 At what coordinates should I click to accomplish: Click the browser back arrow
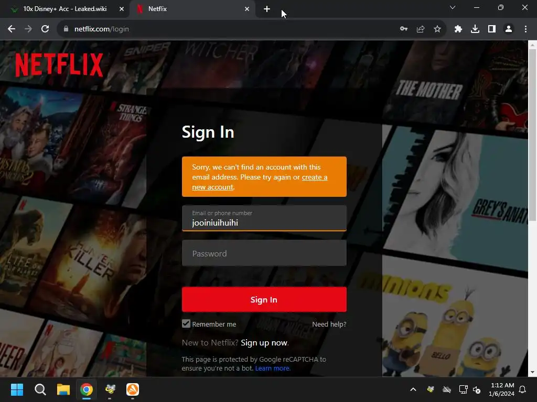pos(12,29)
